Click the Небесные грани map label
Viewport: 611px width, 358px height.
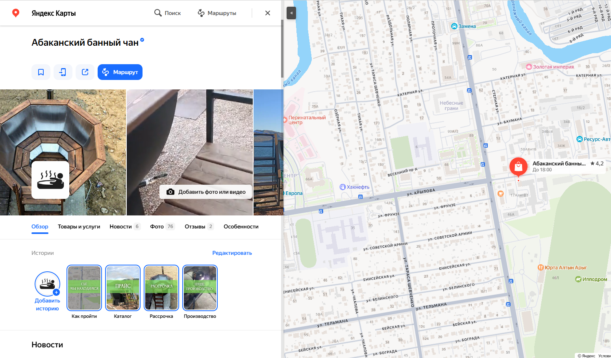[x=451, y=106]
